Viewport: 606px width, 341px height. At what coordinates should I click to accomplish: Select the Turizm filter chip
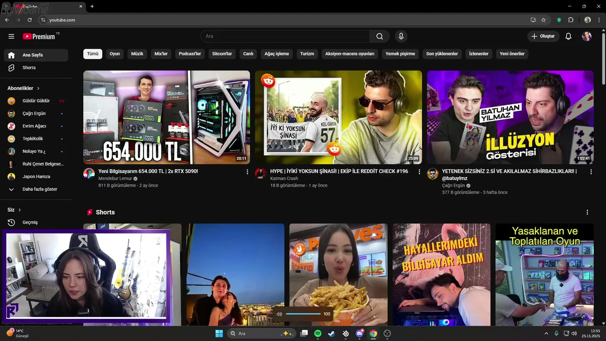point(307,54)
